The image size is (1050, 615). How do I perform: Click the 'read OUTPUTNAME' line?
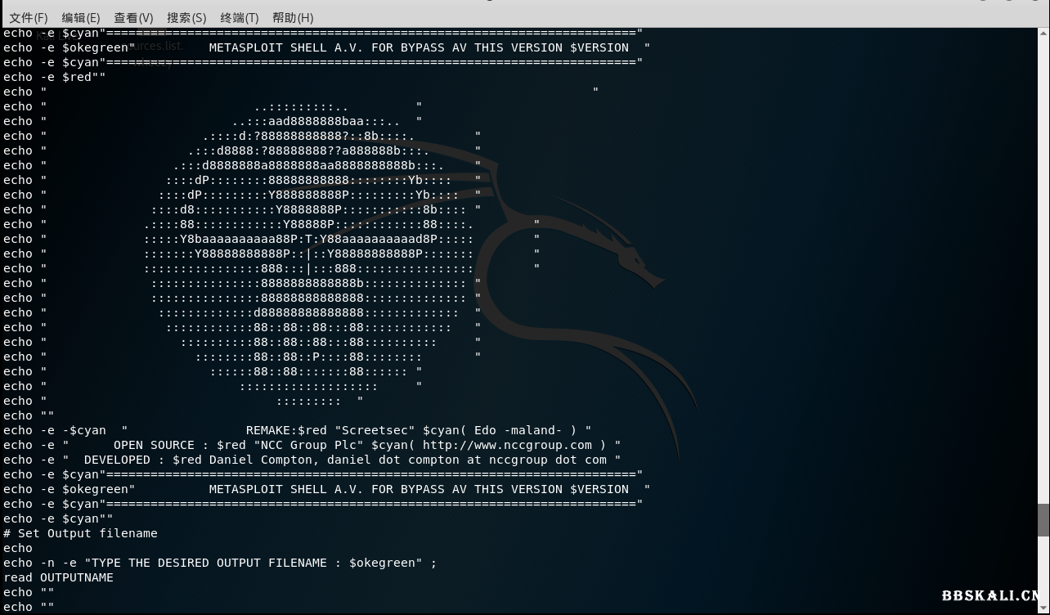coord(58,577)
